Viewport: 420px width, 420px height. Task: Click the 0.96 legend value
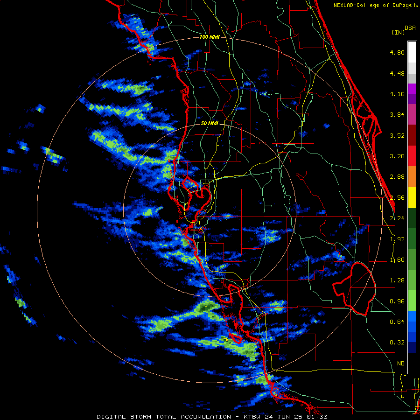(397, 301)
